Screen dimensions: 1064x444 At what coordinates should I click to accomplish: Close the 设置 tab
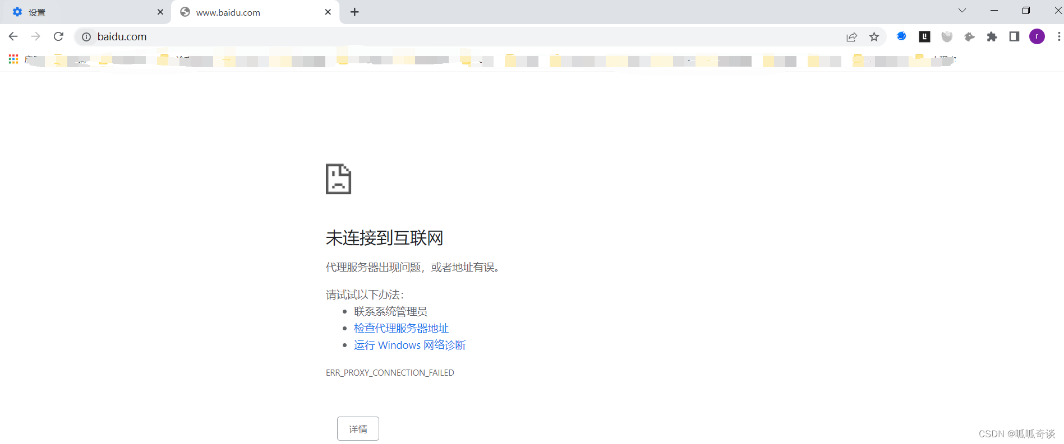[160, 12]
